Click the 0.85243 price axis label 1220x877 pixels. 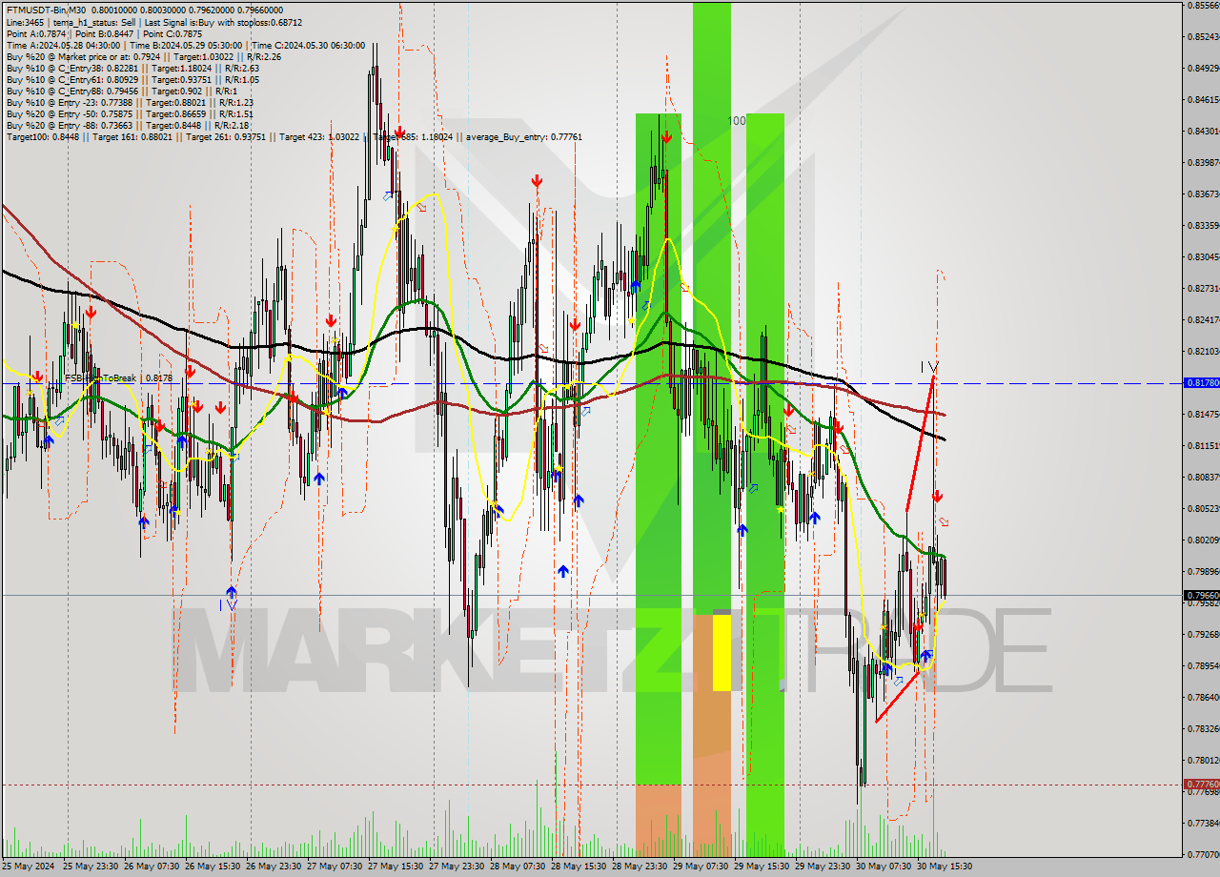tap(1203, 37)
